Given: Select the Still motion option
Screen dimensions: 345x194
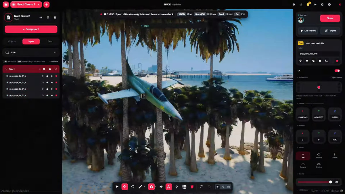Looking at the screenshot, I should click(303, 156).
